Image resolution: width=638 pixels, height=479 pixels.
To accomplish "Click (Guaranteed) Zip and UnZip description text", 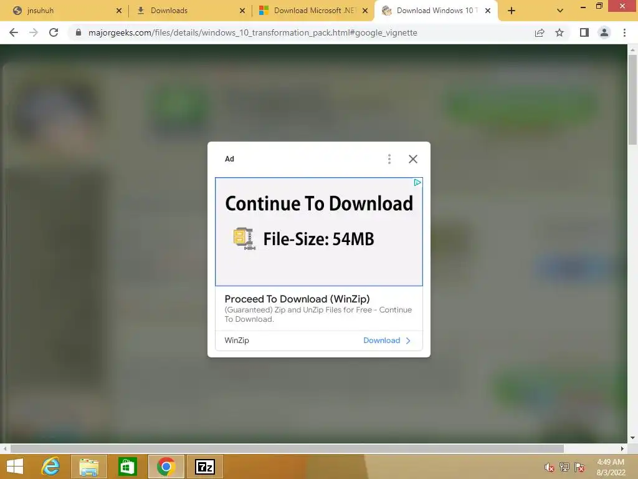I will pos(318,314).
